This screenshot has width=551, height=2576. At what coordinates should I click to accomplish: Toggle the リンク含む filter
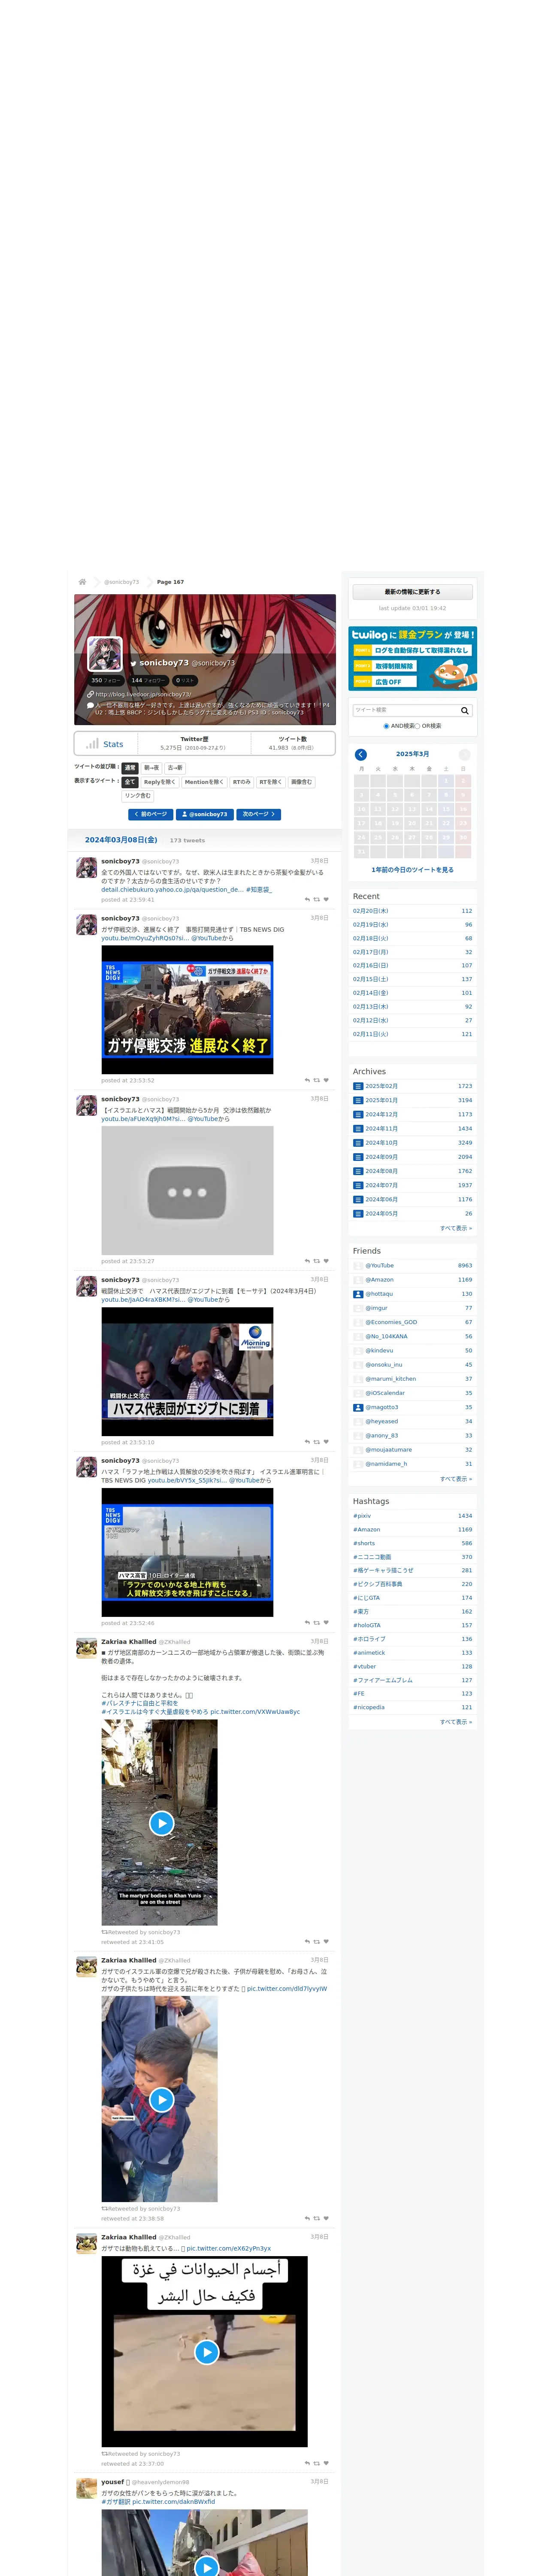(x=138, y=796)
